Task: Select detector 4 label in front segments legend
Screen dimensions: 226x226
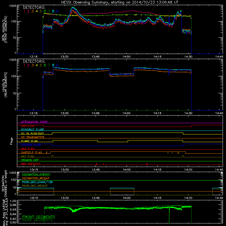Action: click(37, 11)
